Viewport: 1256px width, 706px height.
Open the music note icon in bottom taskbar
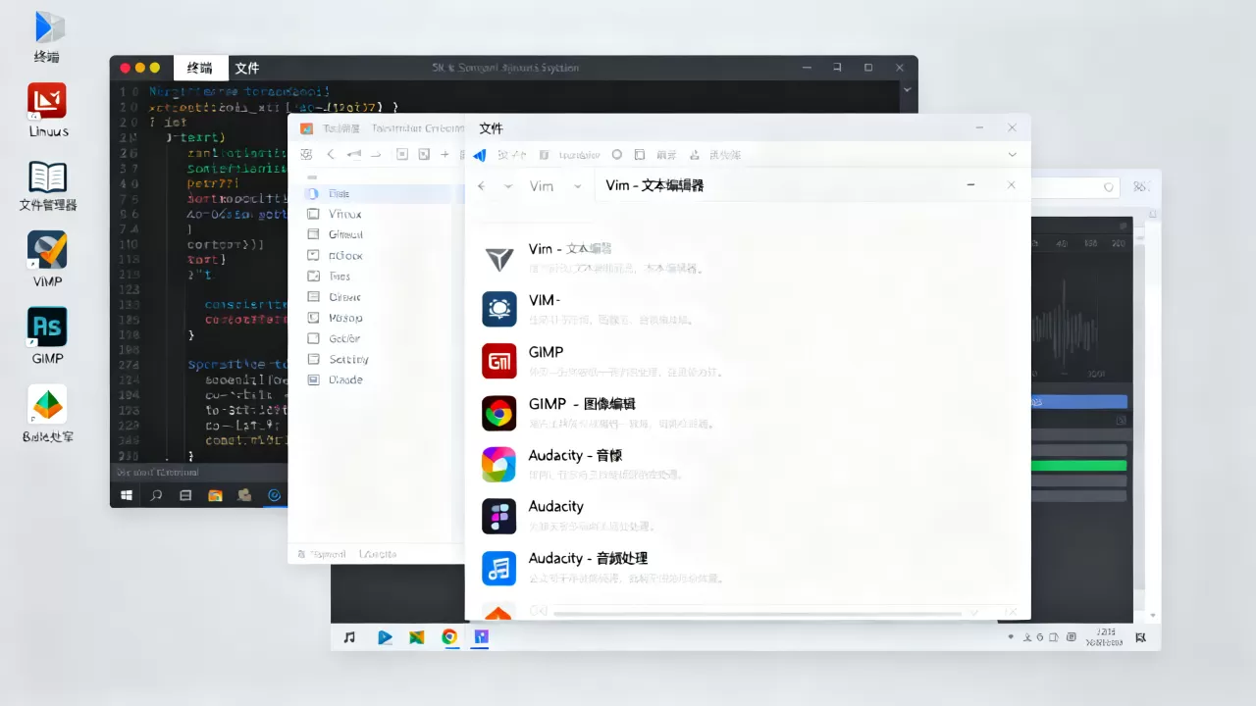(349, 637)
